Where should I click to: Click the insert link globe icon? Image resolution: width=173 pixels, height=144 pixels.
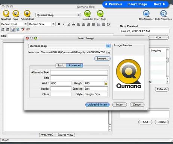(x=18, y=29)
